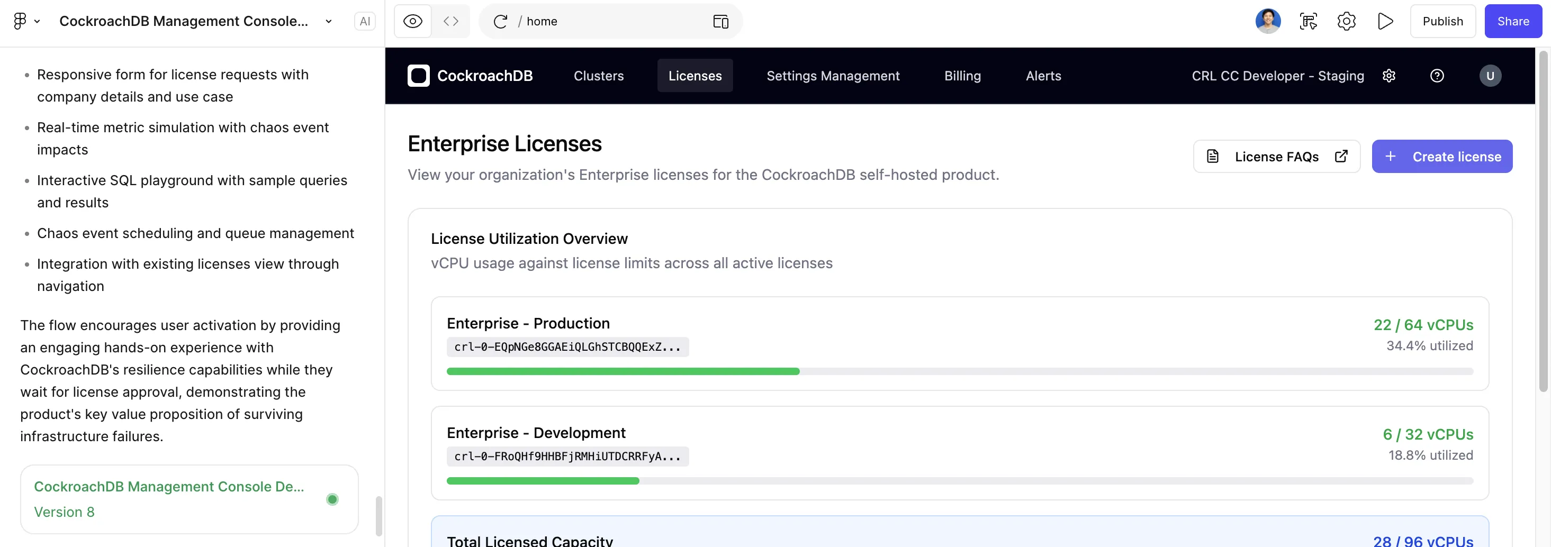The width and height of the screenshot is (1551, 547).
Task: Click the reload preview icon
Action: pos(500,22)
